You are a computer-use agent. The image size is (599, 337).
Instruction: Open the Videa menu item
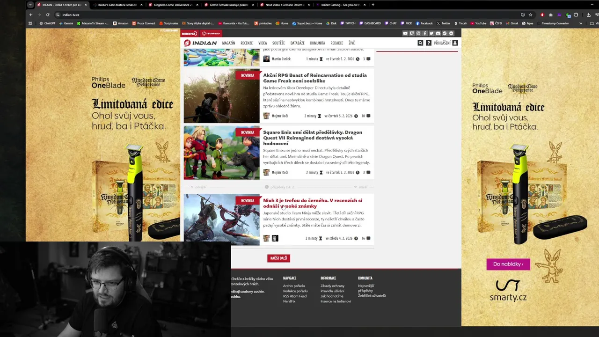263,43
